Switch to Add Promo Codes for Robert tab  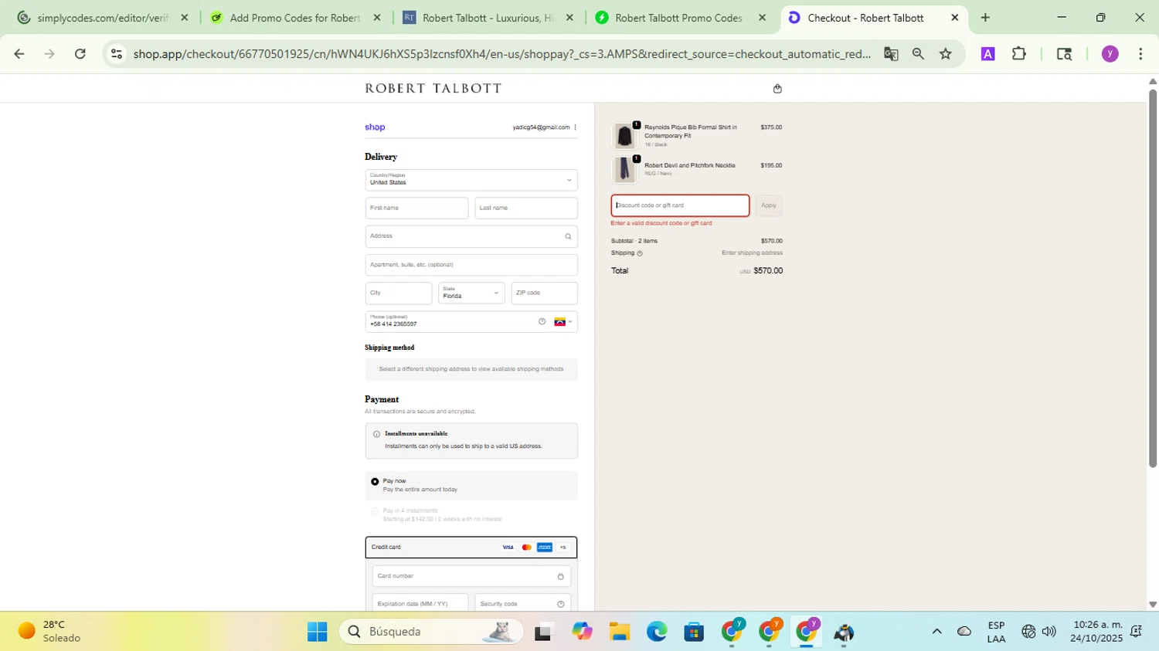tap(294, 18)
